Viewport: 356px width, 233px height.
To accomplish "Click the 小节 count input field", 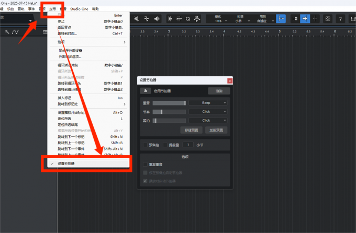I will [188, 145].
